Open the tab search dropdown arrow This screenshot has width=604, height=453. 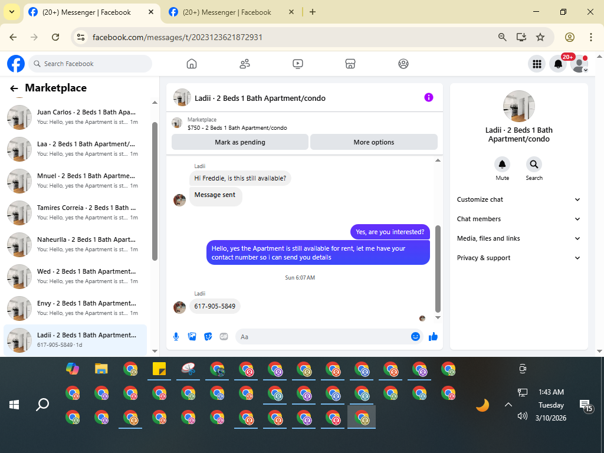pyautogui.click(x=12, y=12)
